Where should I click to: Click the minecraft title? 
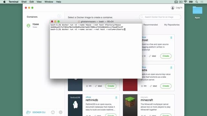pyautogui.click(x=147, y=100)
